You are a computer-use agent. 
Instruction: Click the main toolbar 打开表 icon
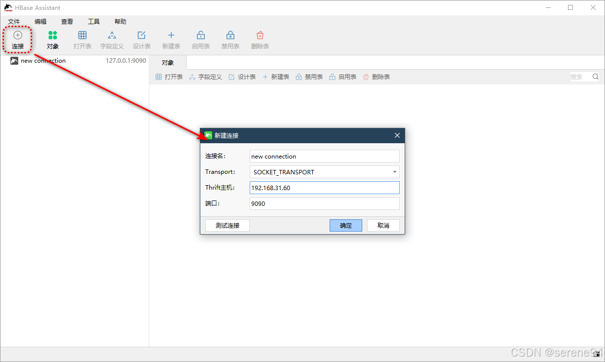[x=82, y=35]
